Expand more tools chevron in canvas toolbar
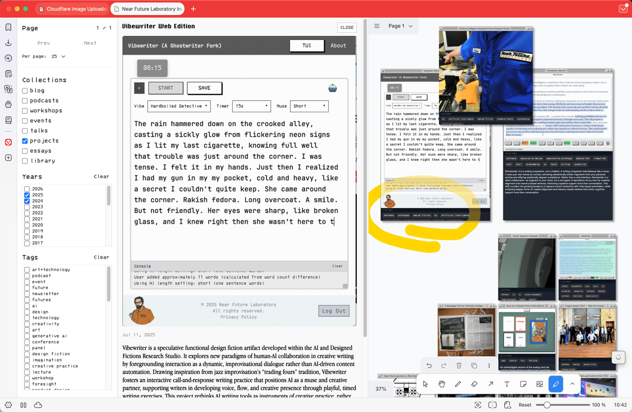The image size is (632, 412). tap(572, 384)
